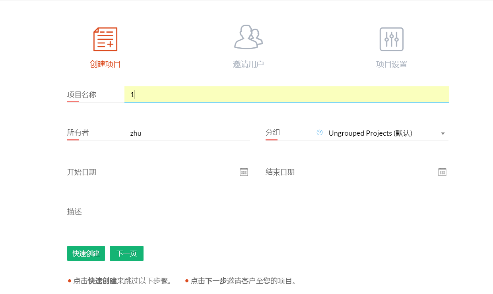The width and height of the screenshot is (493, 294).
Task: Expand the 分组 dropdown arrow
Action: point(443,134)
